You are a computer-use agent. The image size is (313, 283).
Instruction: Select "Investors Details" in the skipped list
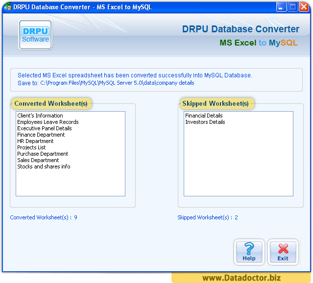[205, 122]
